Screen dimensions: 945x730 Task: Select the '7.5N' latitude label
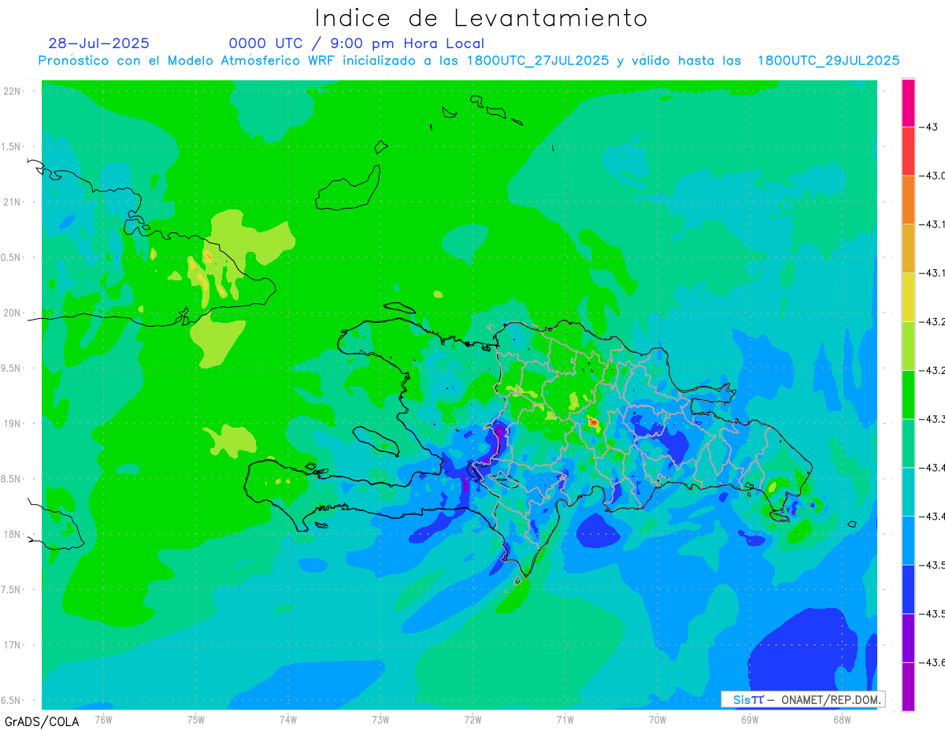(x=12, y=589)
